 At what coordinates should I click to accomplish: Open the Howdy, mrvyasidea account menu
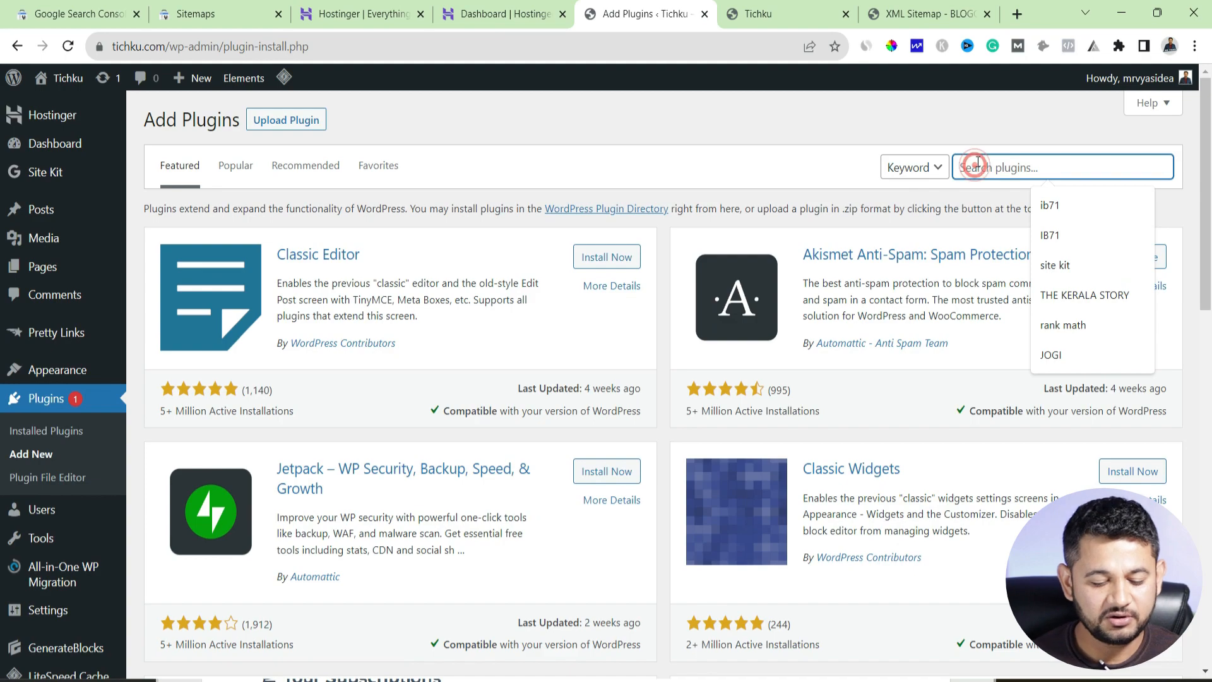[1139, 78]
